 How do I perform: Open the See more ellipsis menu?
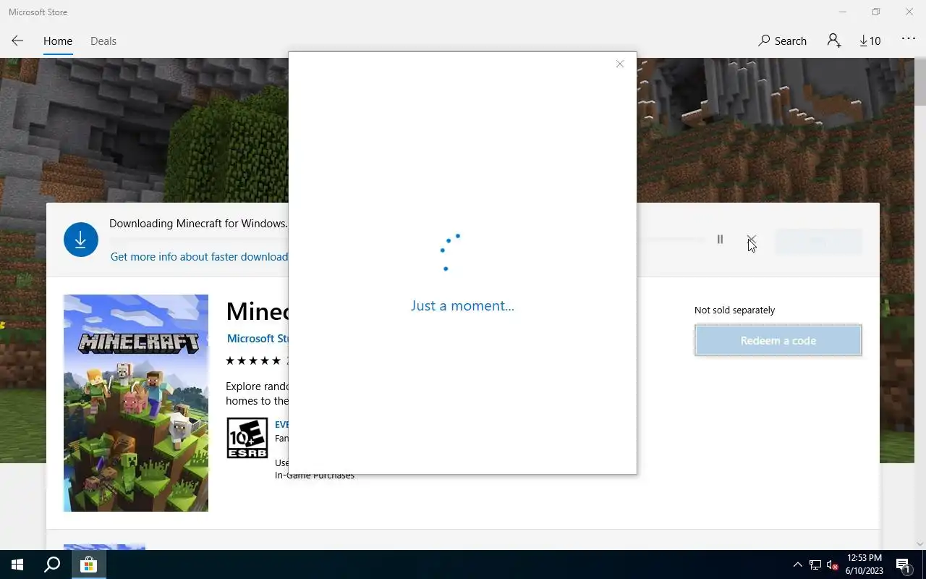(909, 39)
